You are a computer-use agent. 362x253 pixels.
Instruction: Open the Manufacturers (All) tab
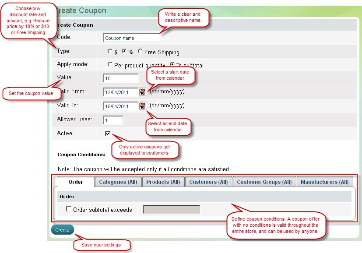point(325,182)
